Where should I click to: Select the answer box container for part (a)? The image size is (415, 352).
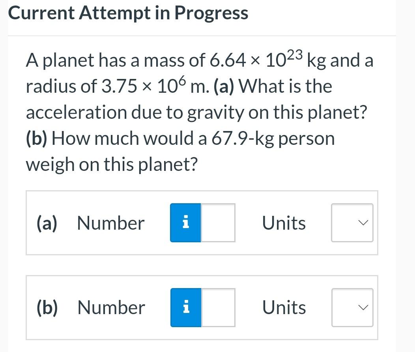[x=202, y=223]
